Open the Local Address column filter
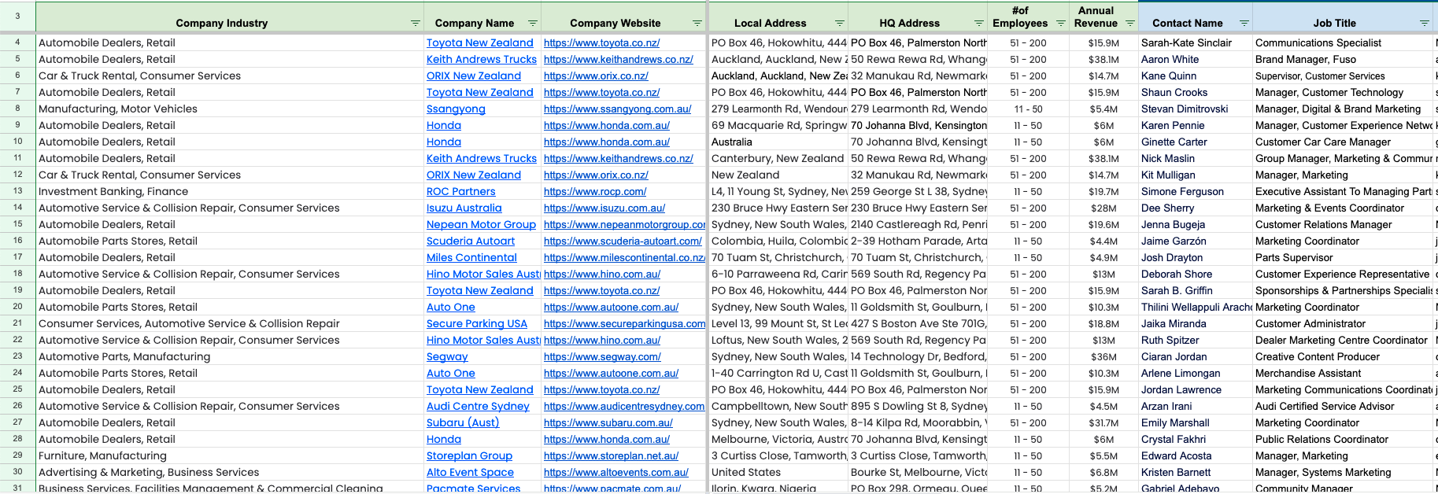This screenshot has height=494, width=1438. (x=839, y=24)
